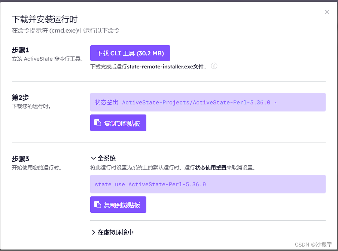Click the 步骤1 heading text

(20, 50)
